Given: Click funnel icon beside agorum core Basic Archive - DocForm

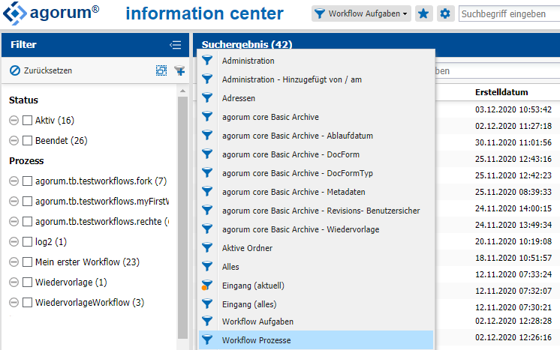Looking at the screenshot, I should (x=207, y=154).
